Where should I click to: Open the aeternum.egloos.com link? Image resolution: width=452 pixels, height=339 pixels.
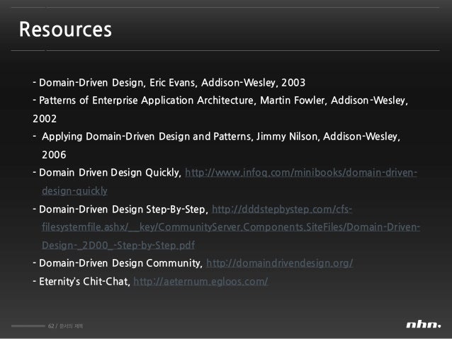click(x=201, y=281)
